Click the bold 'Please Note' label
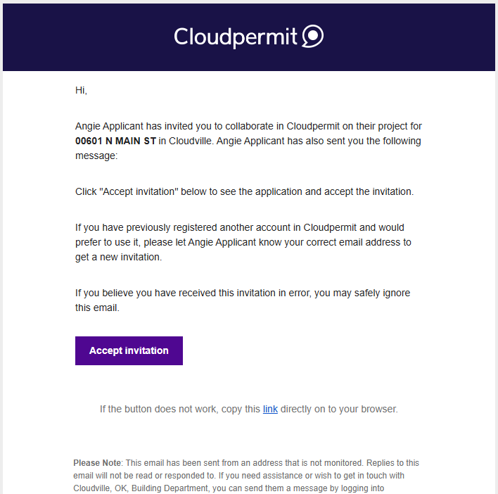 point(97,463)
